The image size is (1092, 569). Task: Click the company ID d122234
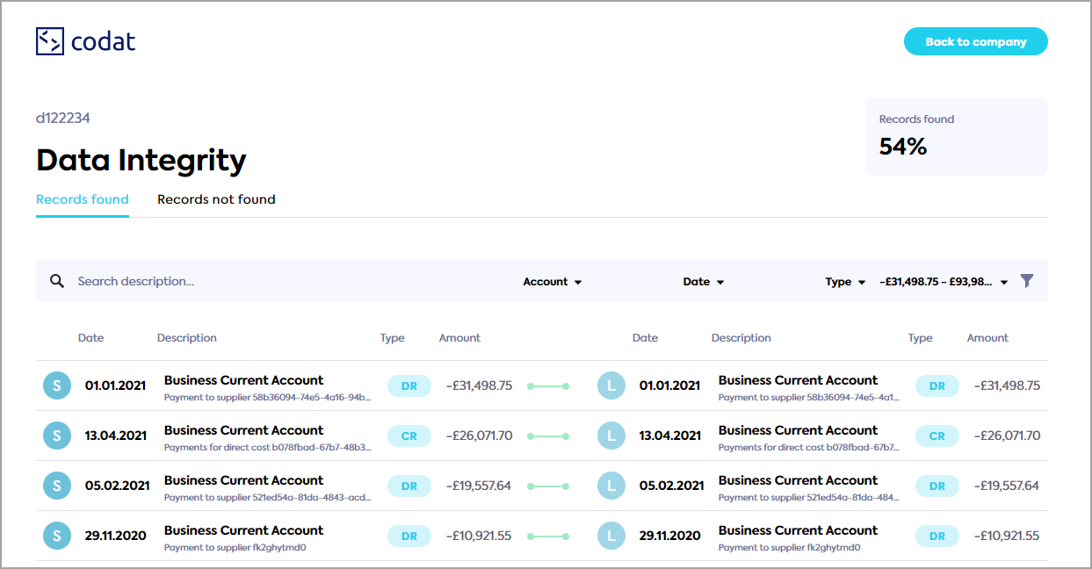[63, 118]
